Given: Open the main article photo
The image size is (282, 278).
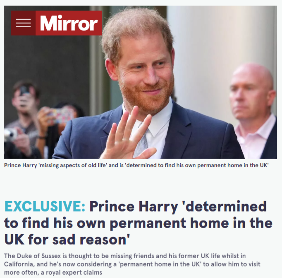Looking at the screenshot, I should click(141, 82).
